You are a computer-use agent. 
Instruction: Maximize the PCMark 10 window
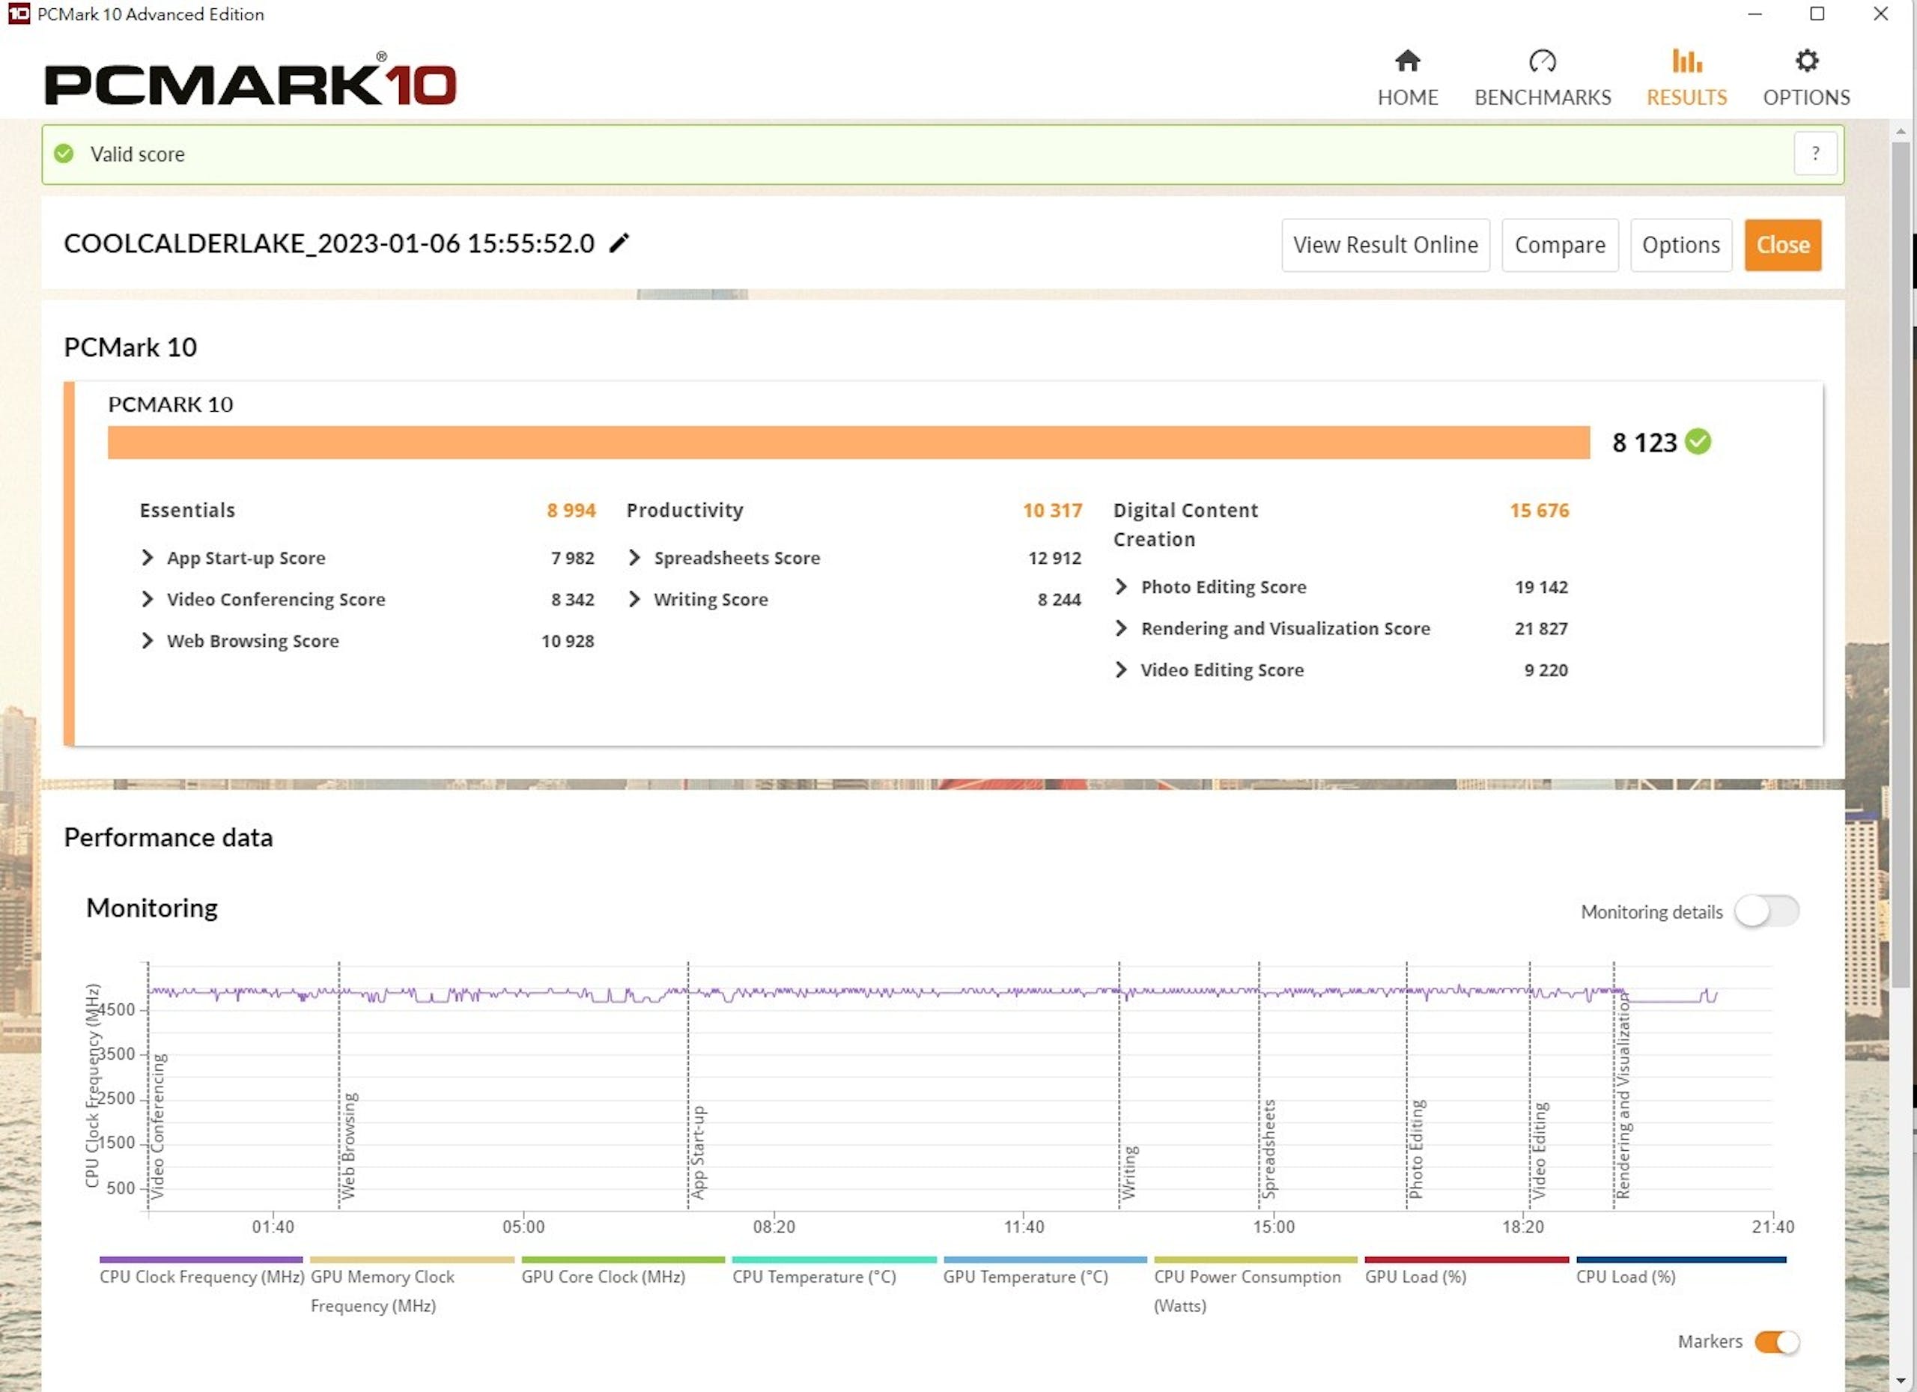coord(1817,13)
